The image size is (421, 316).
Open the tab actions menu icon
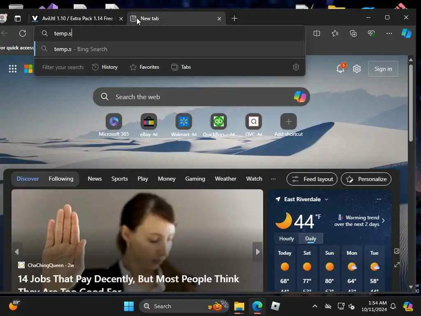(x=17, y=19)
